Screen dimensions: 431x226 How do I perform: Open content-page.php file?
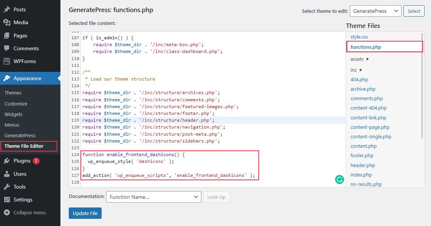pyautogui.click(x=370, y=127)
